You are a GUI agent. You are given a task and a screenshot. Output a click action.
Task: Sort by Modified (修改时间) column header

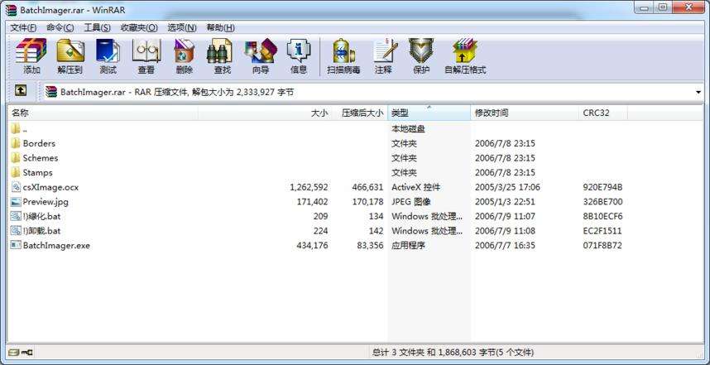point(525,113)
